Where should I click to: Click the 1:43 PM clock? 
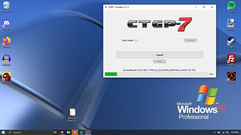235,132
